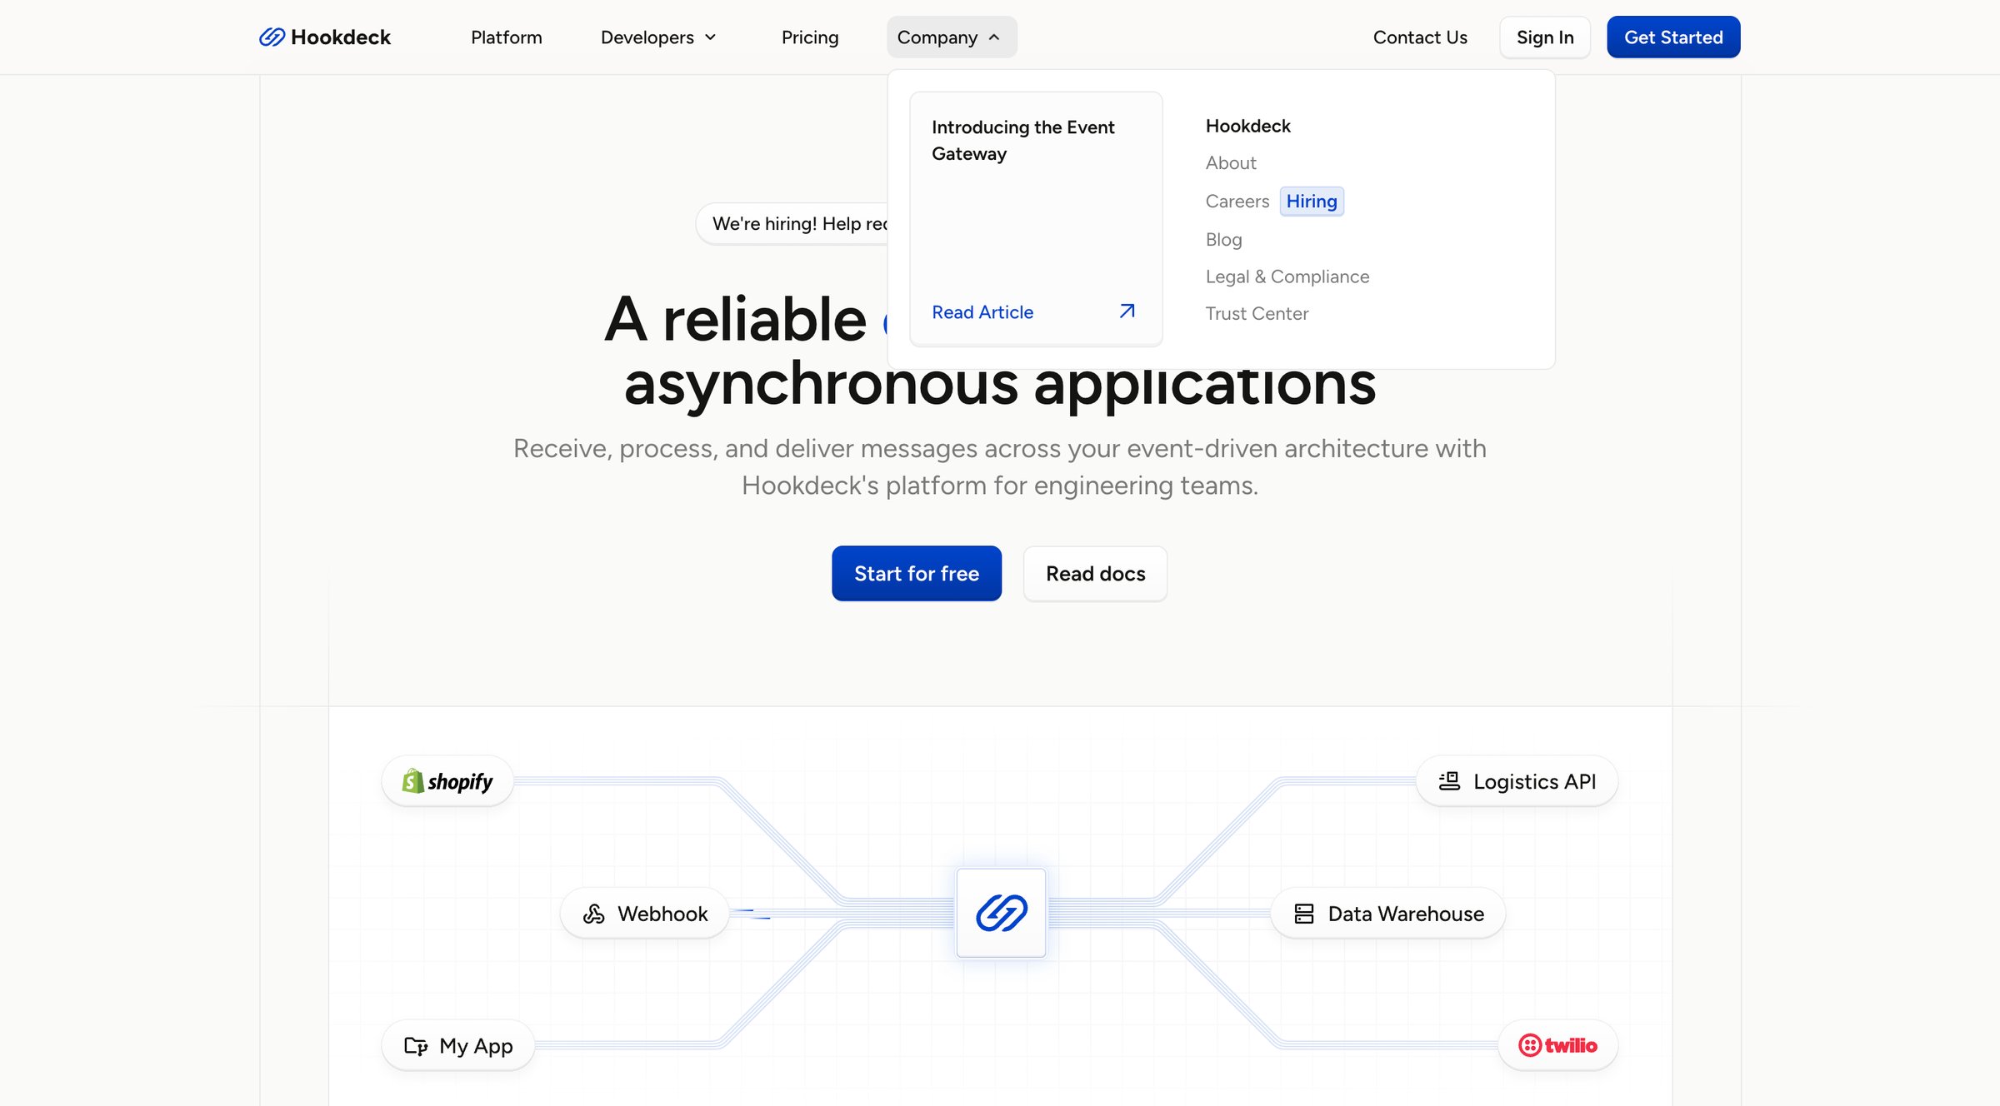
Task: Select Blog in Company menu
Action: [x=1223, y=240]
